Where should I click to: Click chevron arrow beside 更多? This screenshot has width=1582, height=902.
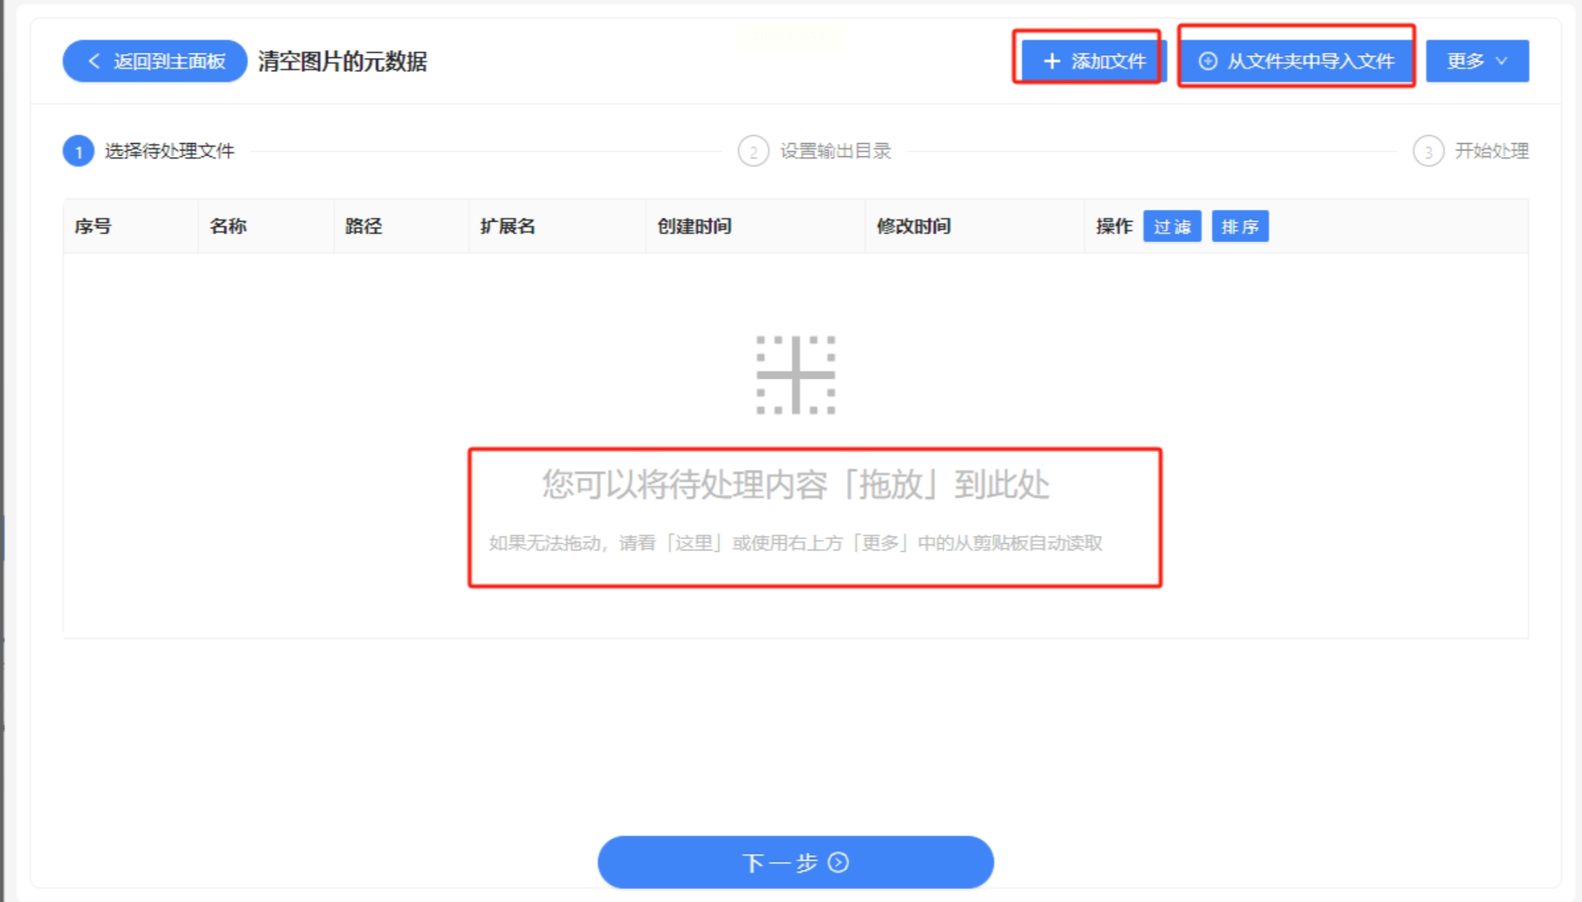pos(1502,61)
